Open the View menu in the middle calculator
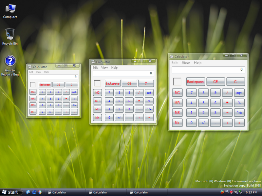This screenshot has width=262, height=196. (104, 68)
